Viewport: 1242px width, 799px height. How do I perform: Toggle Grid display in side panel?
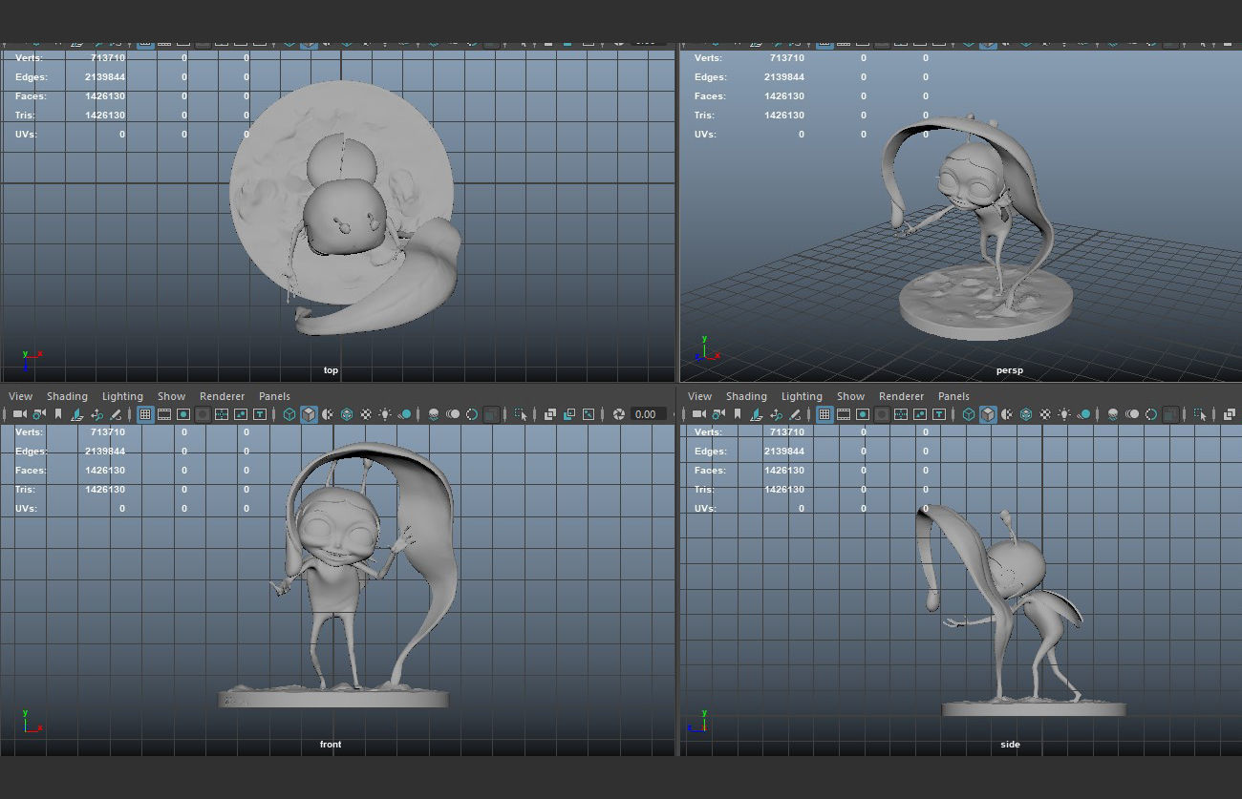[824, 414]
